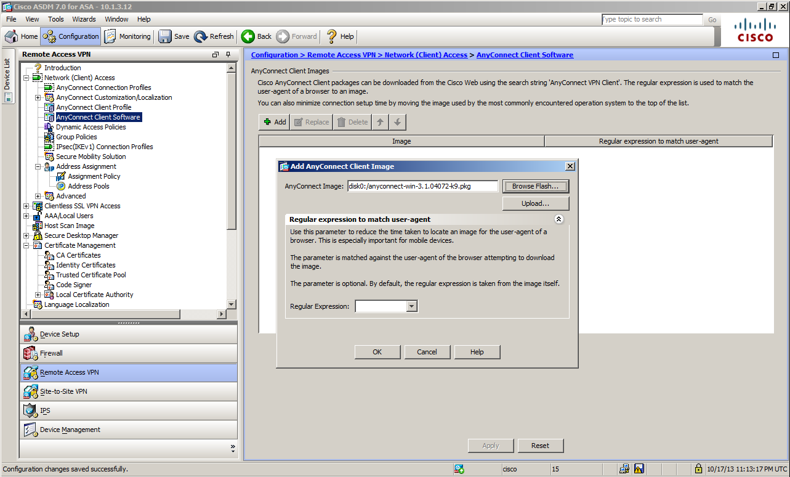
Task: Follow the Network (Client) Access breadcrumb link
Action: [426, 55]
